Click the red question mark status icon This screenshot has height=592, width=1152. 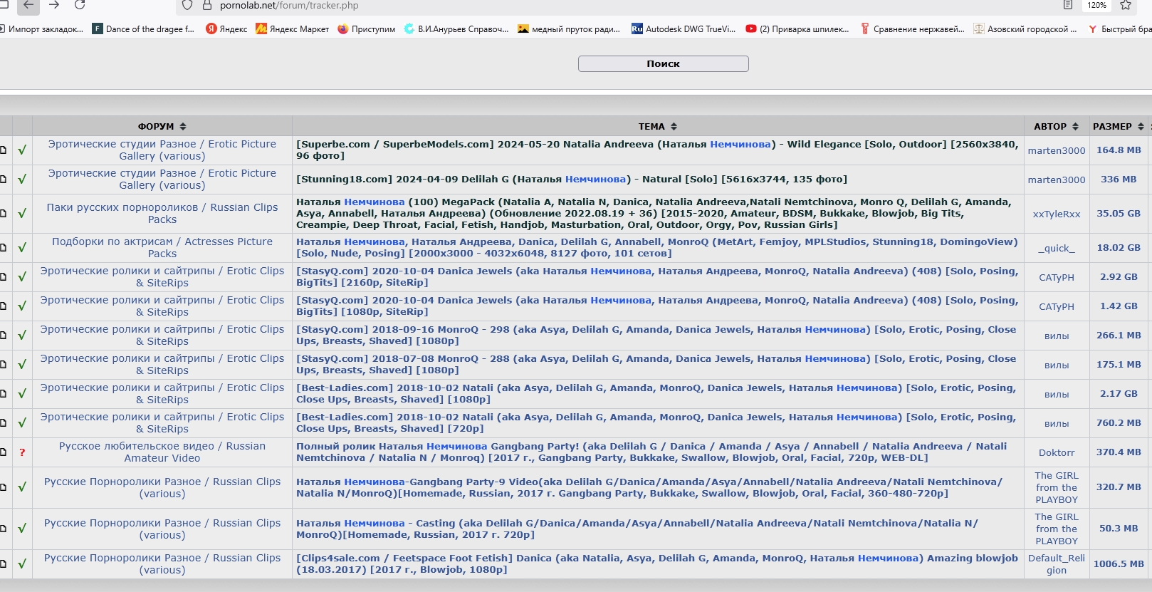pos(22,452)
